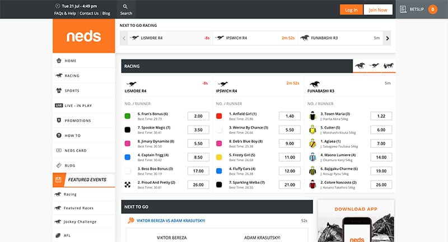Screen dimensions: 448x242
Task: Open the How To page
Action: click(x=83, y=136)
